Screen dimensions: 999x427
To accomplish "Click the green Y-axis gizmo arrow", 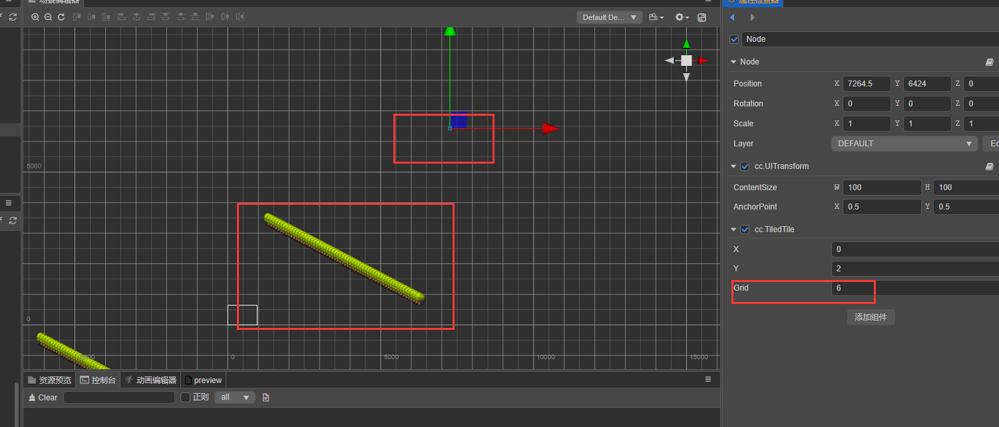I will coord(450,31).
